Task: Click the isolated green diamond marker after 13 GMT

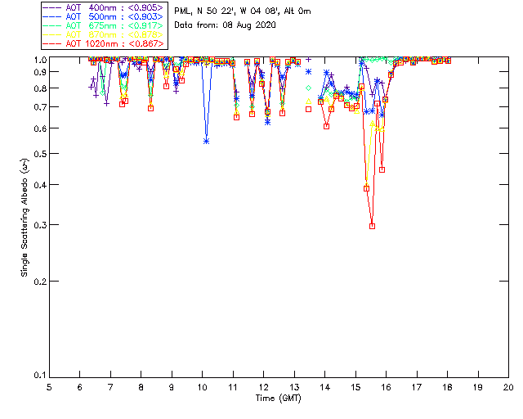Action: 309,88
